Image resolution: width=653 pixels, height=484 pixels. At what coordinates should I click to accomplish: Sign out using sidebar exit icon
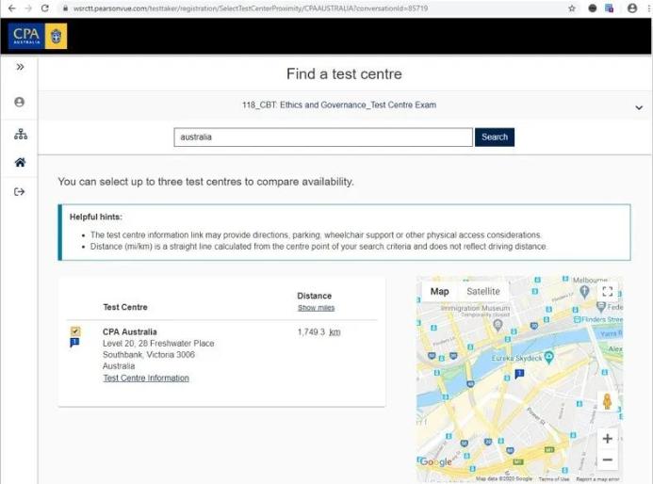click(19, 192)
